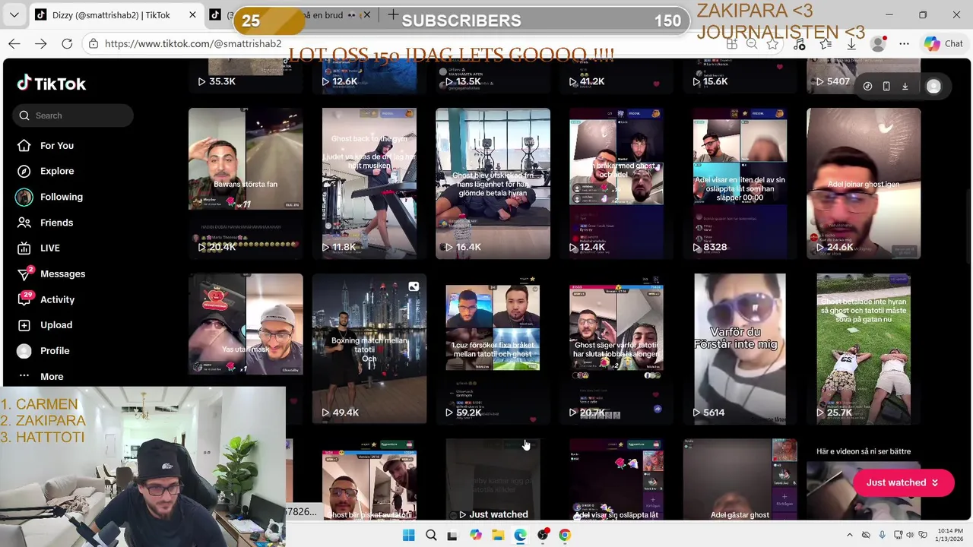This screenshot has width=973, height=547.
Task: Open File Explorer from the taskbar
Action: pos(498,535)
